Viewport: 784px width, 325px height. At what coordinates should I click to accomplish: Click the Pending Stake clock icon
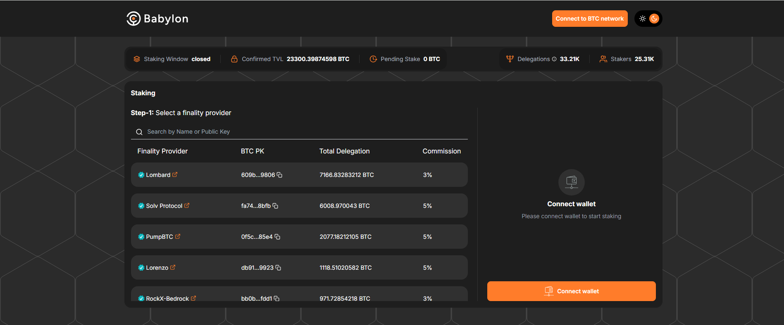pos(373,59)
